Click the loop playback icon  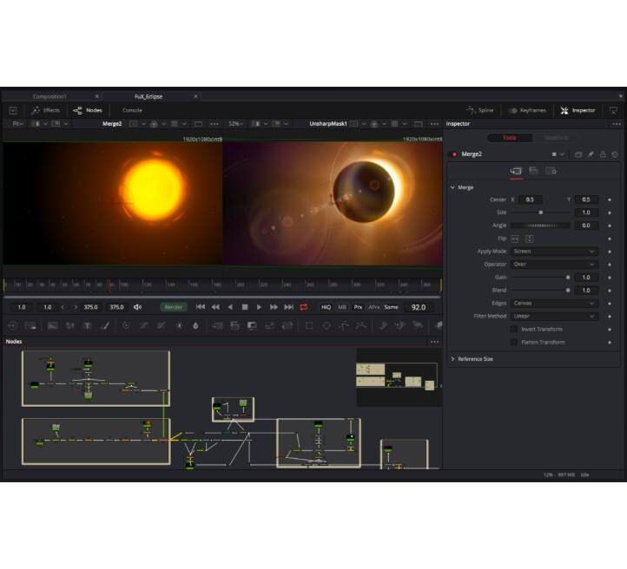[304, 307]
